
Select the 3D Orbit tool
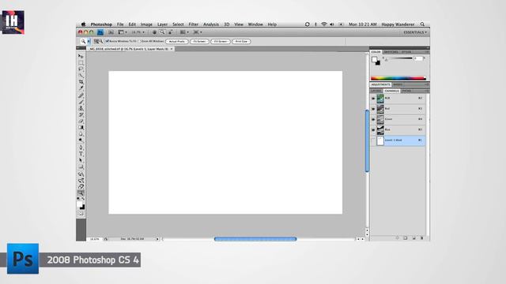(81, 181)
